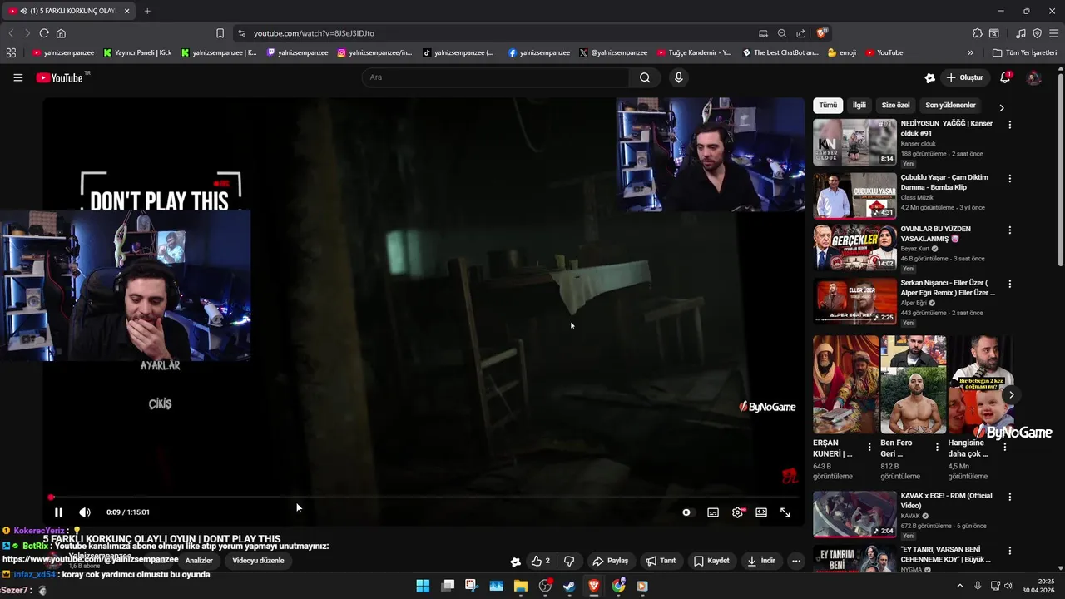Open options for OYUNLAR BU YÜZDEN video

1010,230
